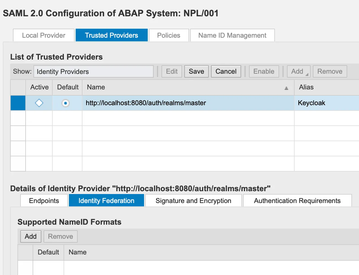The image size is (359, 275).
Task: Click the Enable button
Action: tap(264, 71)
